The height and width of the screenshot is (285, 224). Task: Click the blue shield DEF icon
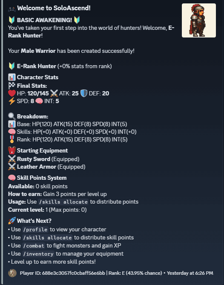(84, 93)
